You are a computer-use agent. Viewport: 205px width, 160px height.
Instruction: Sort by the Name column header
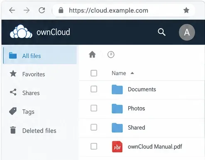119,73
